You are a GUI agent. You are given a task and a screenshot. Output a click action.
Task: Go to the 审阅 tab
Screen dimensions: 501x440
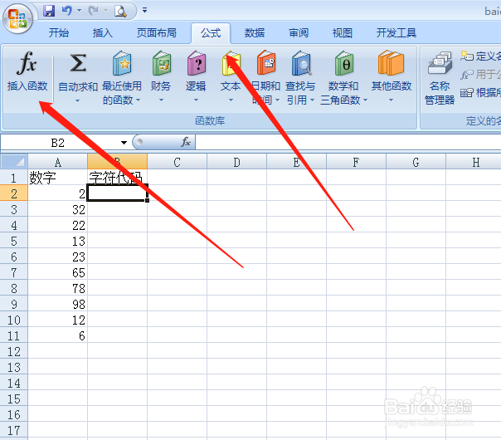pyautogui.click(x=299, y=32)
